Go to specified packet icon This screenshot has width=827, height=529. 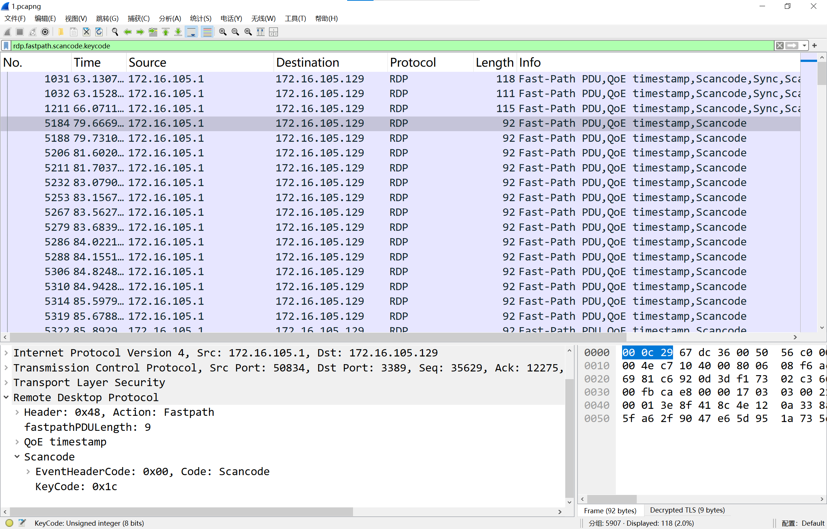pos(153,32)
